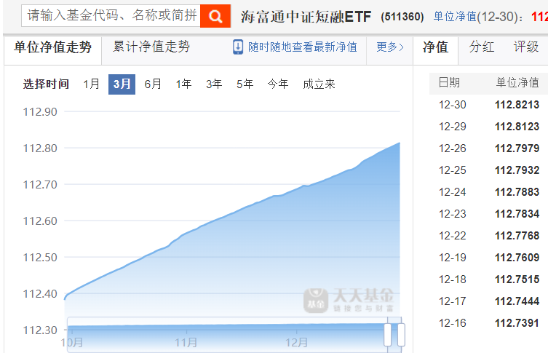
Task: Select the 1月 time range
Action: click(91, 84)
